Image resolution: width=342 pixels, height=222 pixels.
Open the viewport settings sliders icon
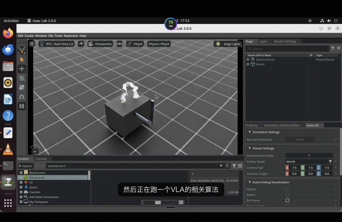[32, 44]
